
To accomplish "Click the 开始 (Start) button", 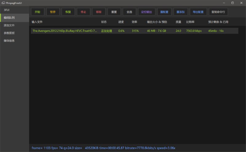I will (37, 12).
